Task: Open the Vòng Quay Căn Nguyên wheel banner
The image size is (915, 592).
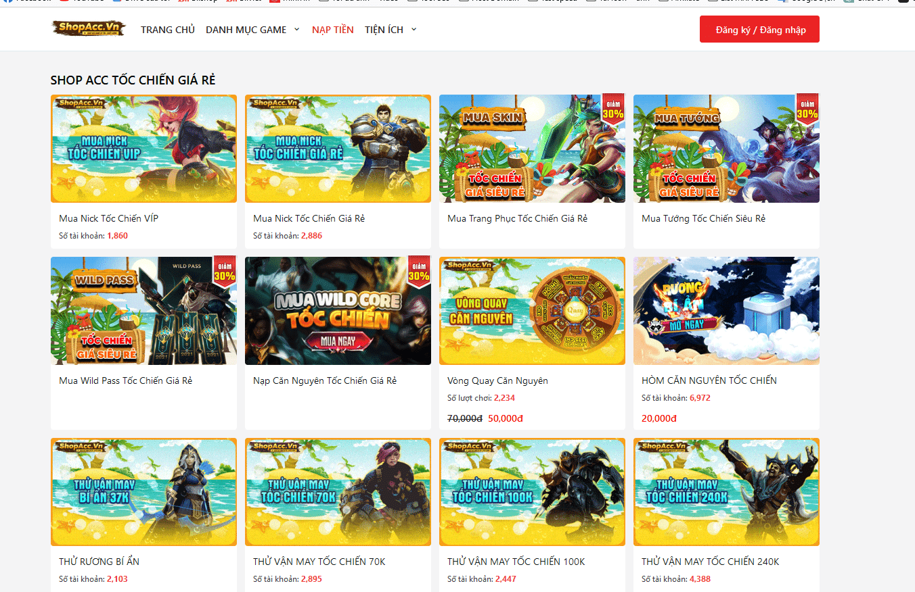Action: pyautogui.click(x=532, y=311)
